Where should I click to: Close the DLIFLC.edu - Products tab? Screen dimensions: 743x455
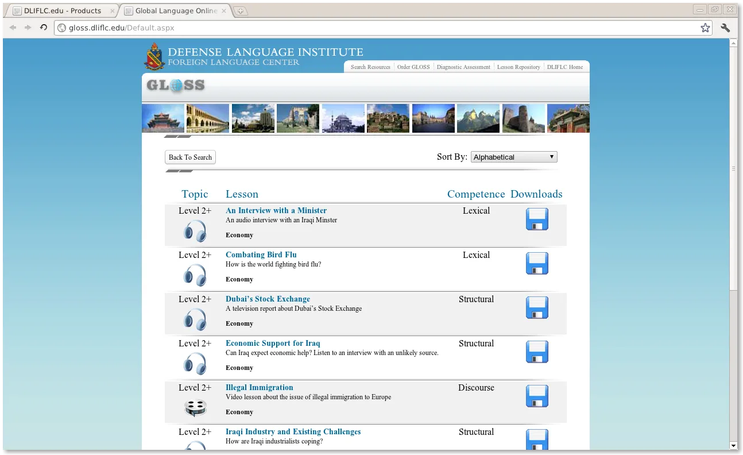[x=112, y=11]
